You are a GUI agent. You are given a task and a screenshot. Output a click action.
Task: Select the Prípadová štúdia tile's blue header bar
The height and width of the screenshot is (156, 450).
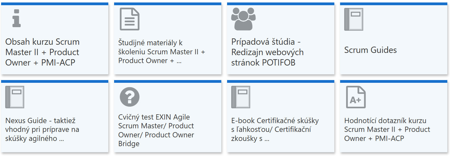[x=280, y=4]
